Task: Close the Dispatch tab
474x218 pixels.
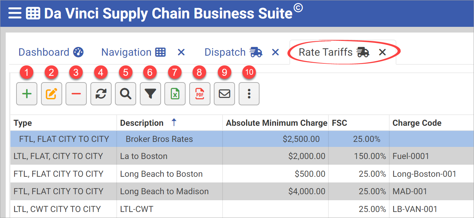Action: [275, 52]
